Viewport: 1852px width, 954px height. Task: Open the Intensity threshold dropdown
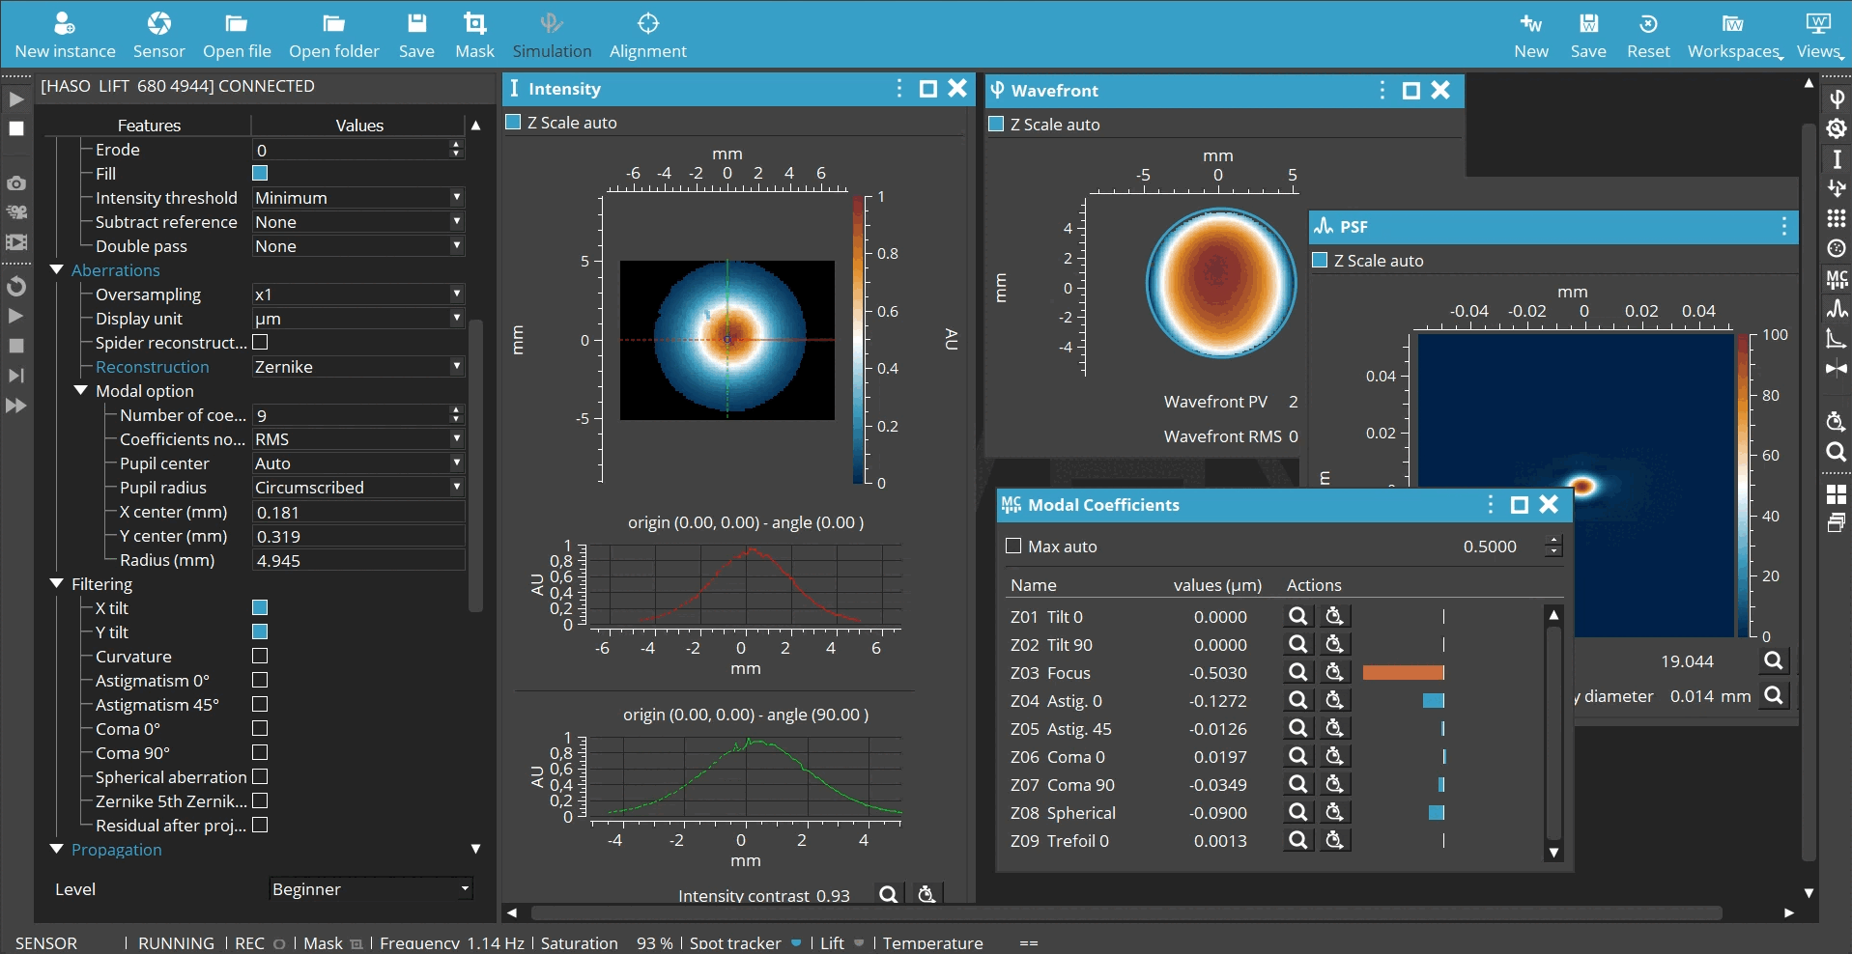coord(358,197)
